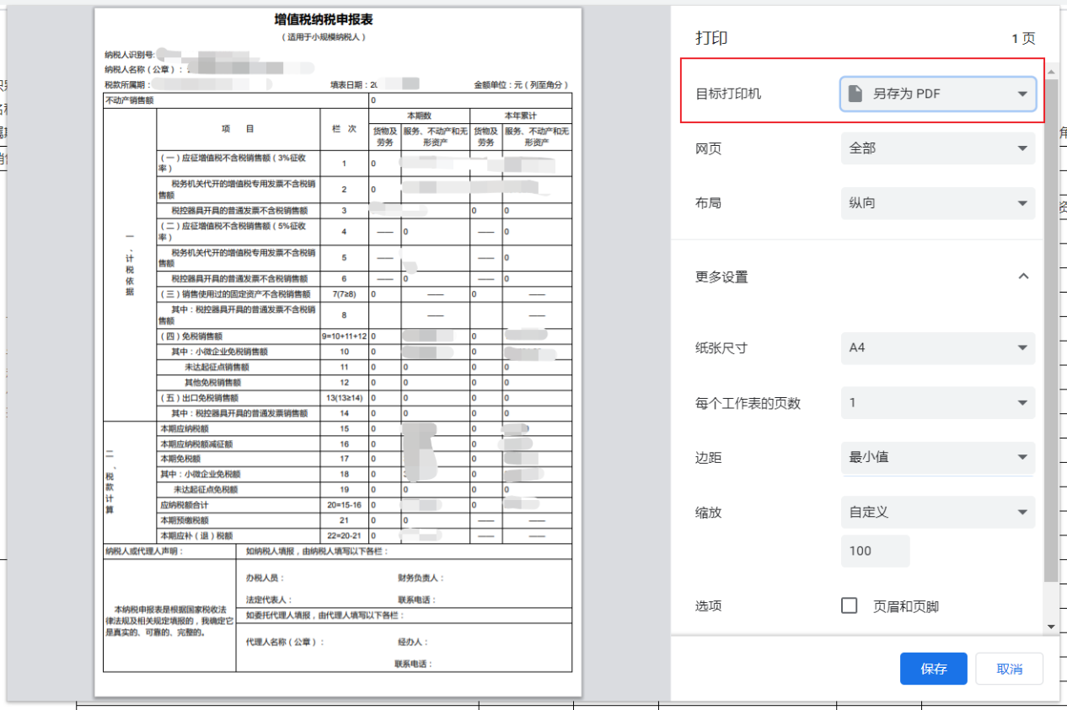Open the 缩放 scale dropdown showing 自定义
1067x710 pixels.
[937, 512]
